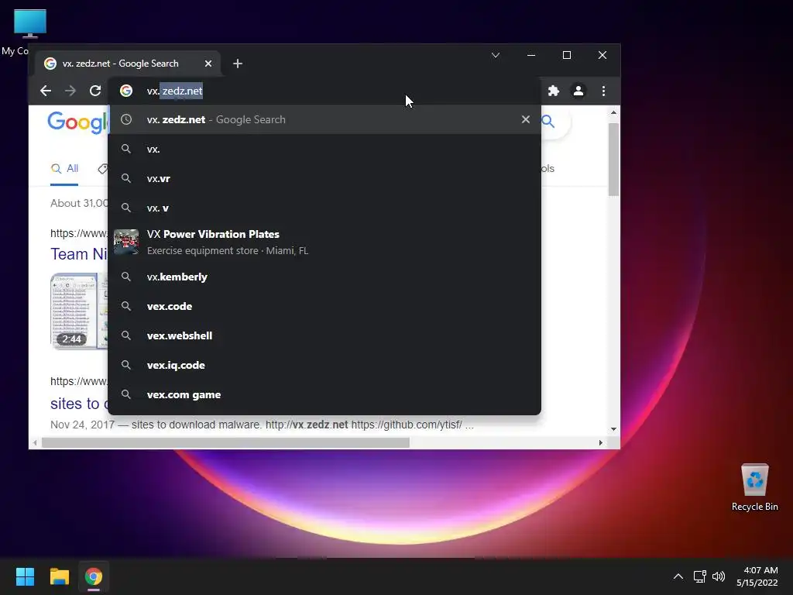The height and width of the screenshot is (595, 793).
Task: Open the 'sites to...' result link
Action: click(79, 403)
